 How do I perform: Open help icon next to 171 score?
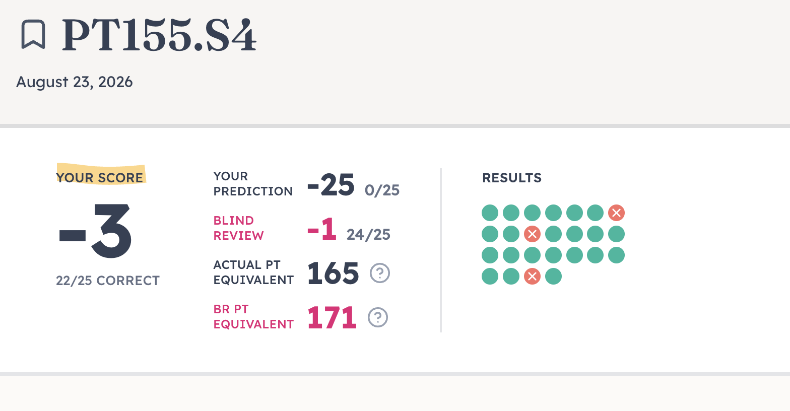tap(378, 317)
